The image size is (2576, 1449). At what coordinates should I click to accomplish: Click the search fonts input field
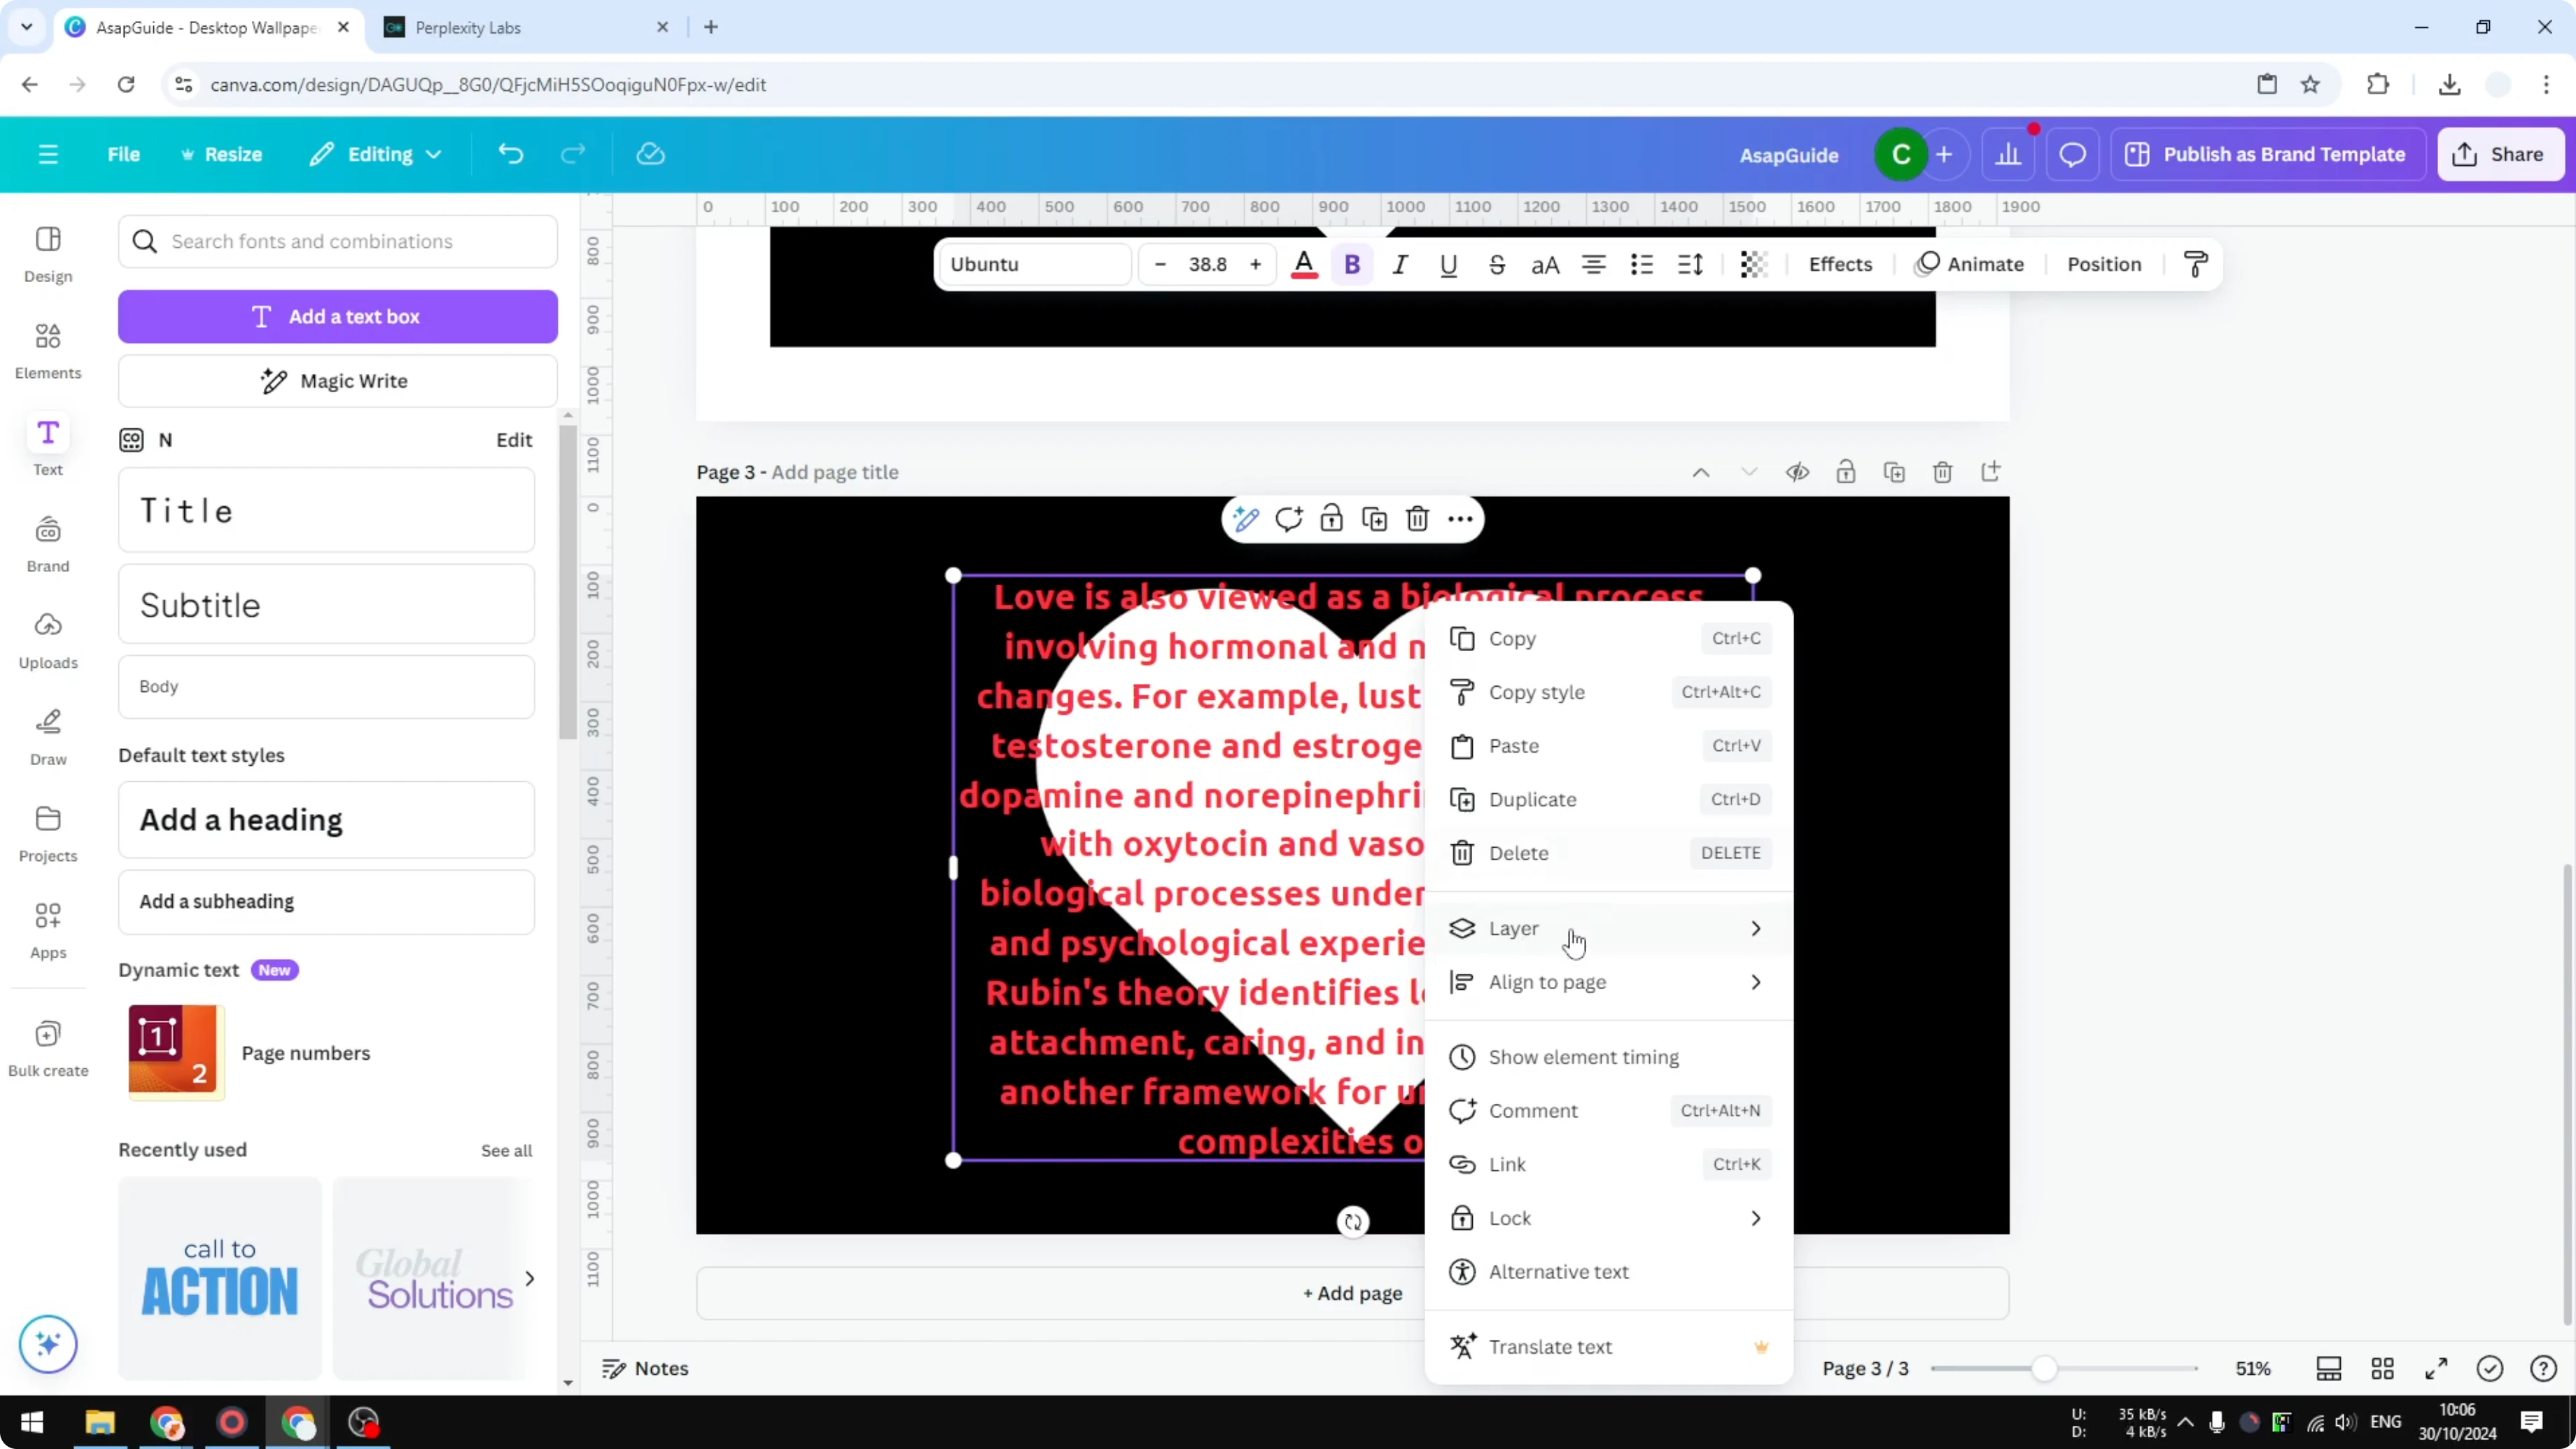point(338,241)
